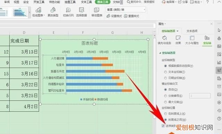Collapse the 坐标轴选项 section triangle
222x134 pixels.
tap(160, 53)
